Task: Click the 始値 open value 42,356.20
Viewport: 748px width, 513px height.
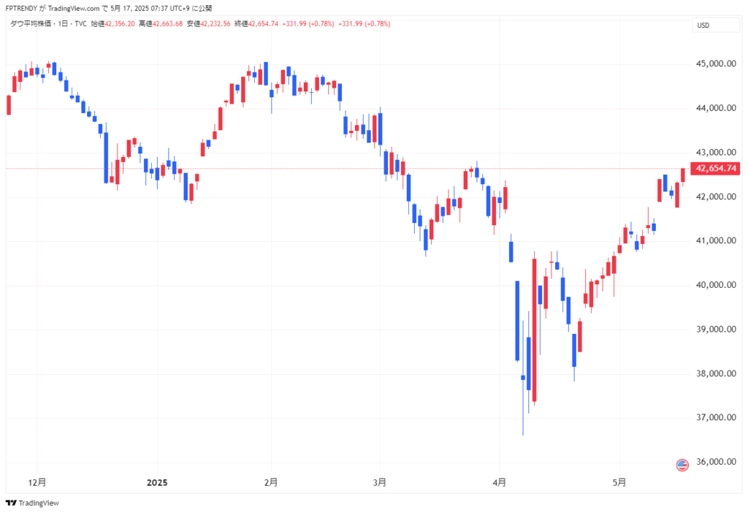Action: point(120,24)
